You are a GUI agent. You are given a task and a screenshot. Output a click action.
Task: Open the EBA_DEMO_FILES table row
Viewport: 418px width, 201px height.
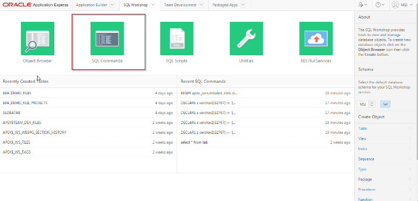pos(88,93)
